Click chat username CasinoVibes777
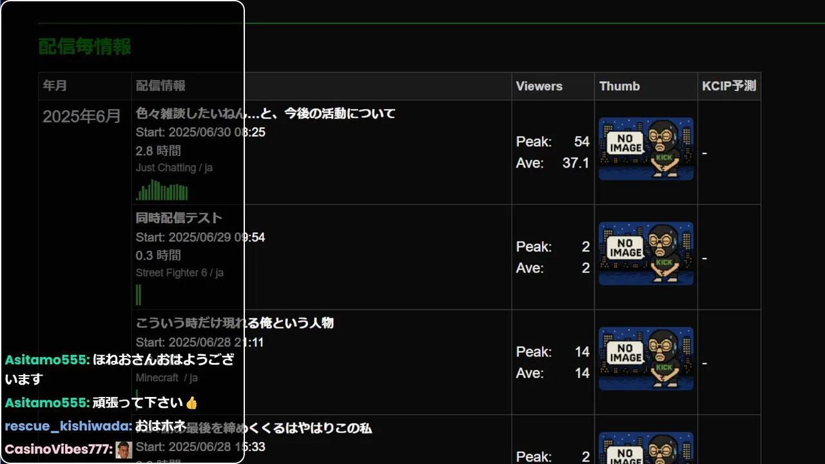Screen dimensions: 825x464 coord(59,449)
